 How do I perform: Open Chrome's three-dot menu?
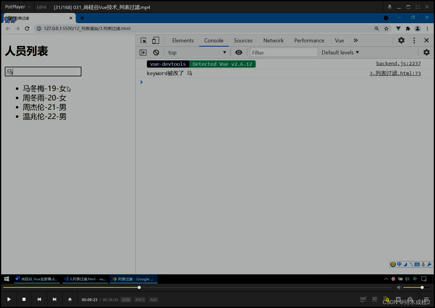[x=427, y=29]
